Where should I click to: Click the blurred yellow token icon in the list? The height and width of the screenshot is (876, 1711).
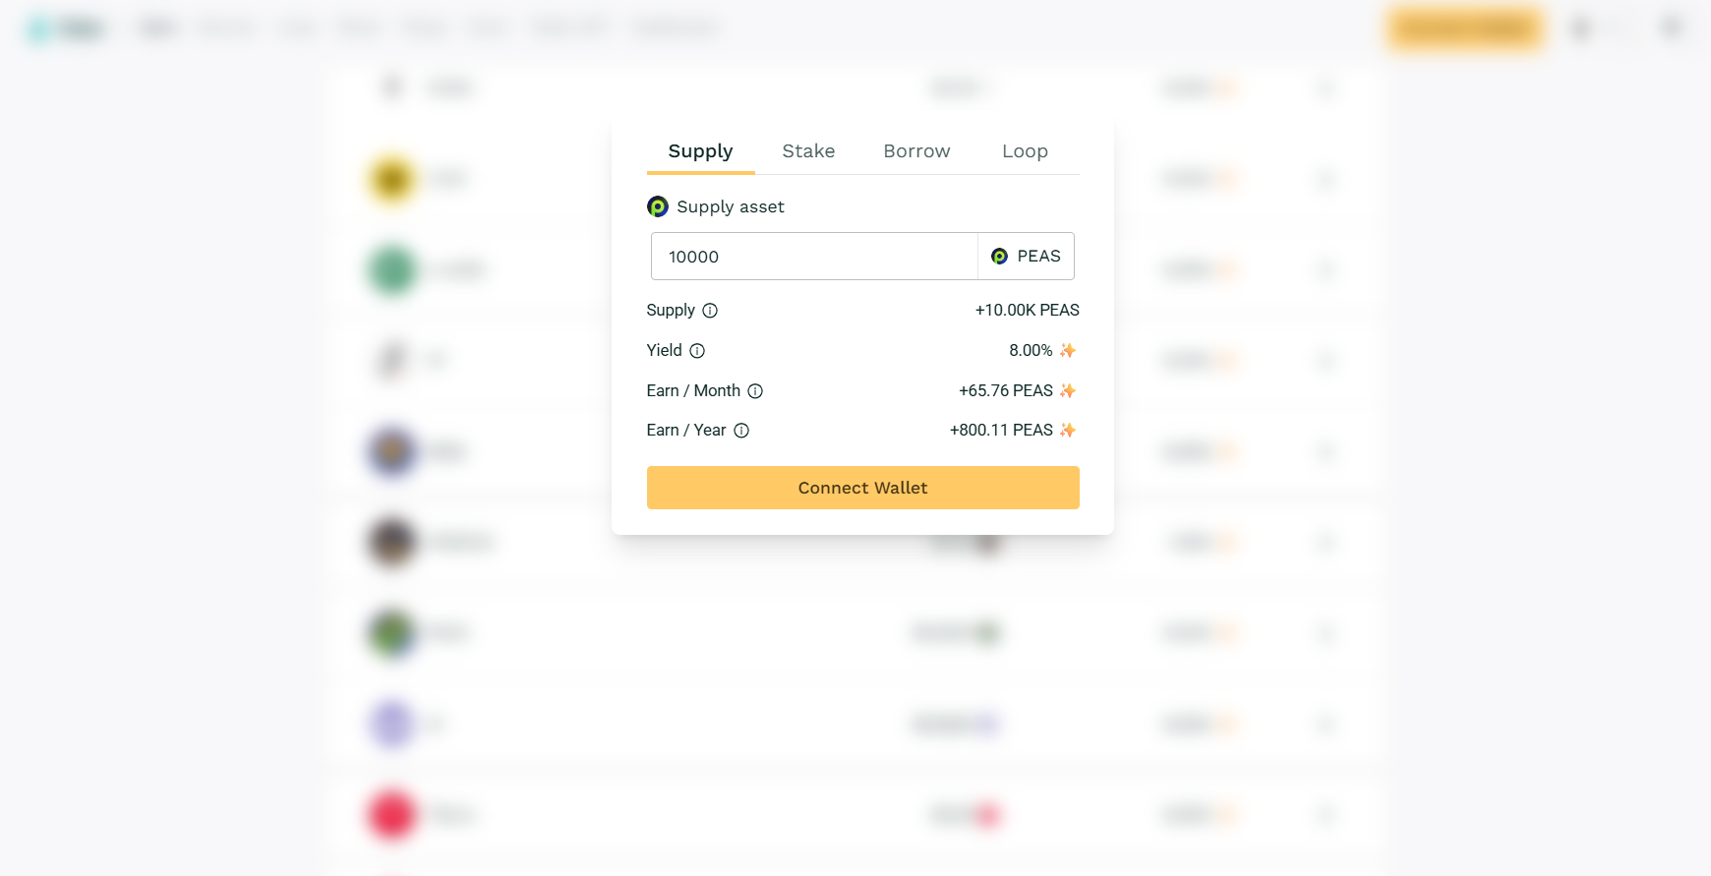(x=391, y=179)
